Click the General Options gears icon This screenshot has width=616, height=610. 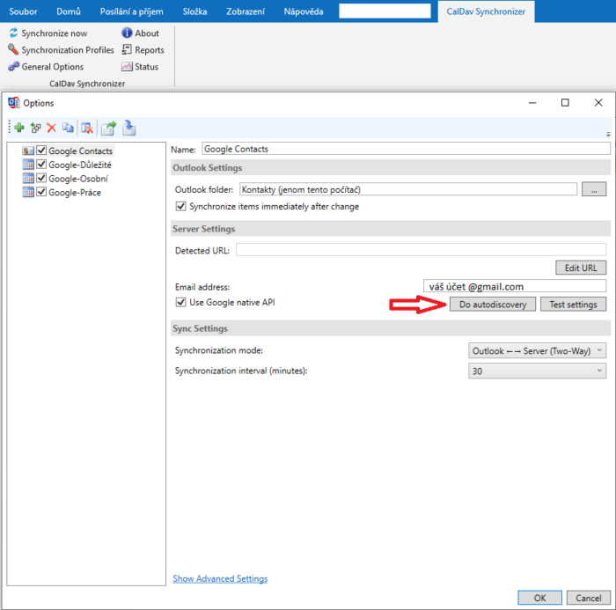13,66
